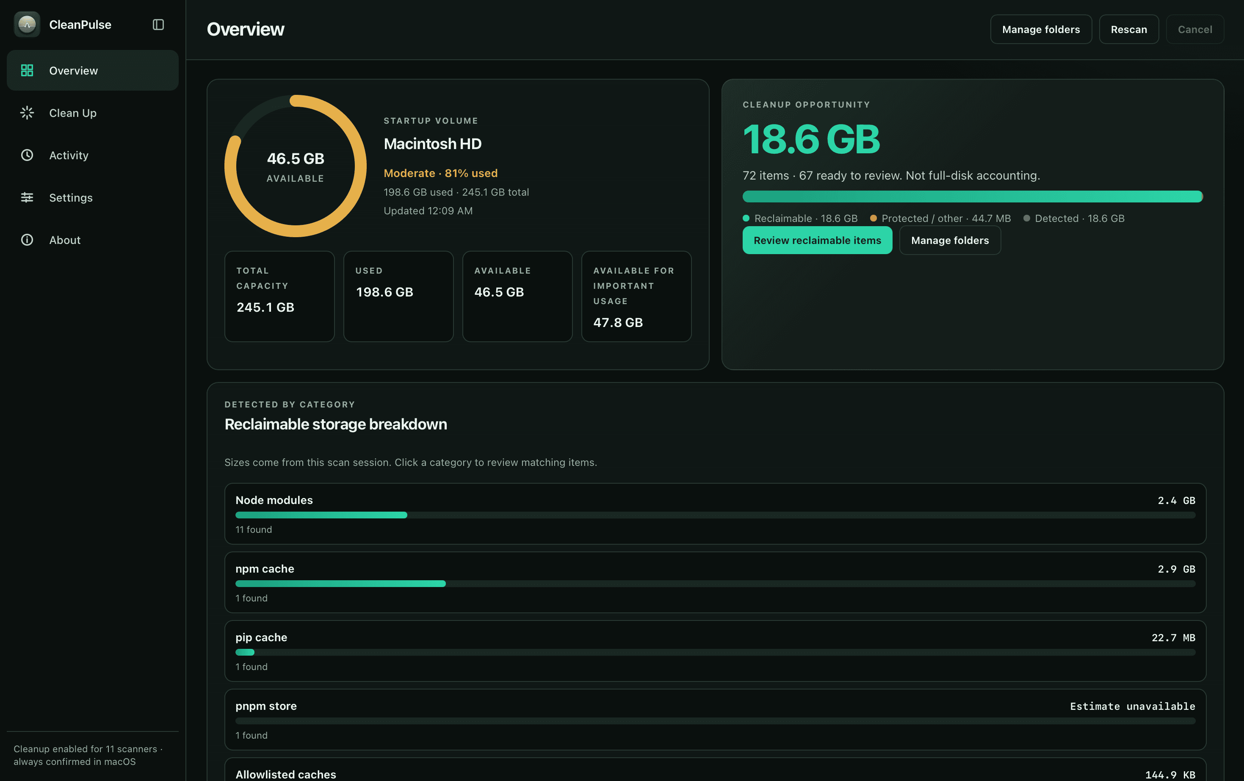Click Review reclaimable items button

click(x=817, y=240)
